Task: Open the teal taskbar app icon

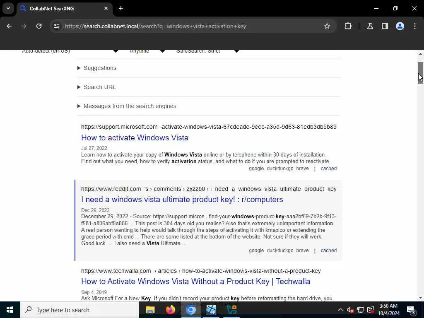Action: click(231, 310)
